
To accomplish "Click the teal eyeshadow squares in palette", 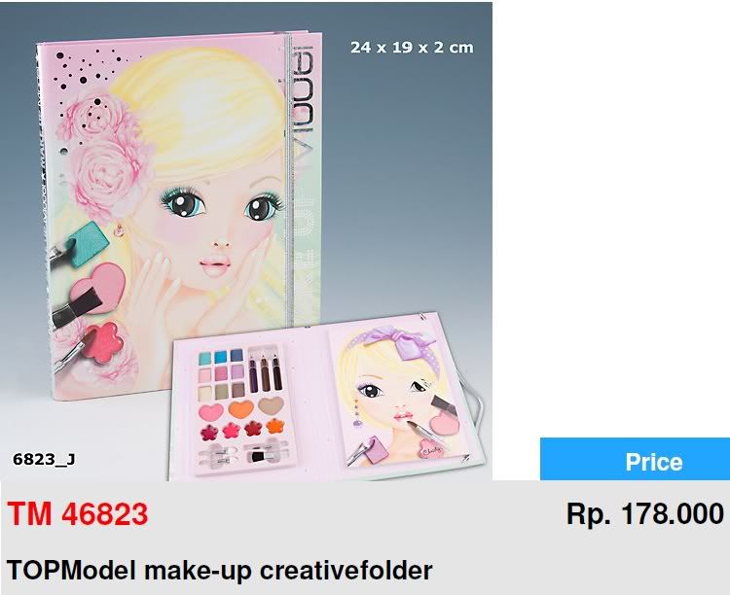I will pyautogui.click(x=221, y=357).
